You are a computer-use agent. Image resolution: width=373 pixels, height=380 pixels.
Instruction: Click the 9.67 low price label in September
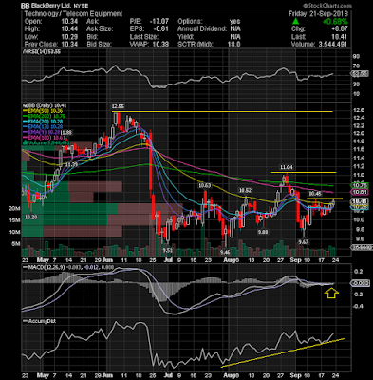tap(304, 242)
